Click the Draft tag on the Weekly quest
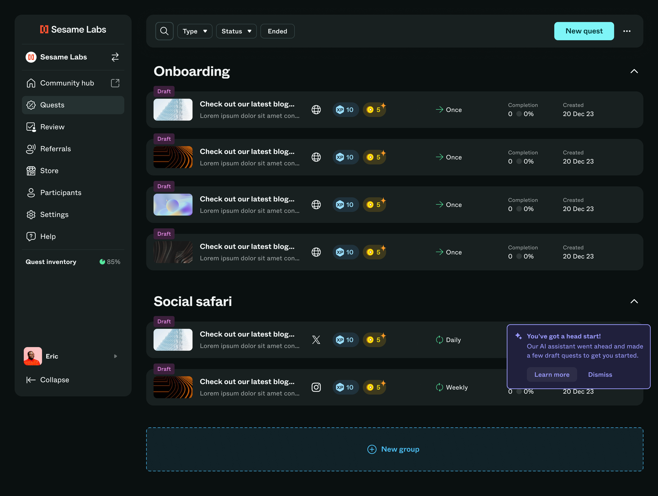 point(164,369)
